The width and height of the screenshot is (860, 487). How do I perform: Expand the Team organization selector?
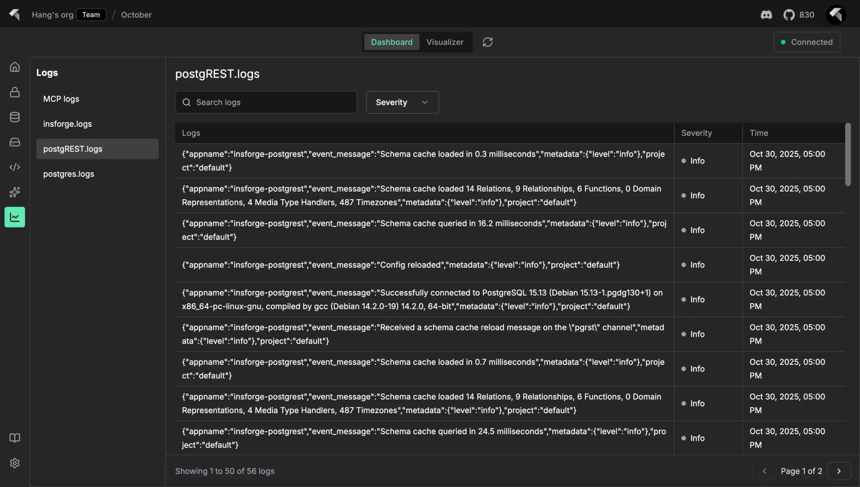coord(91,15)
